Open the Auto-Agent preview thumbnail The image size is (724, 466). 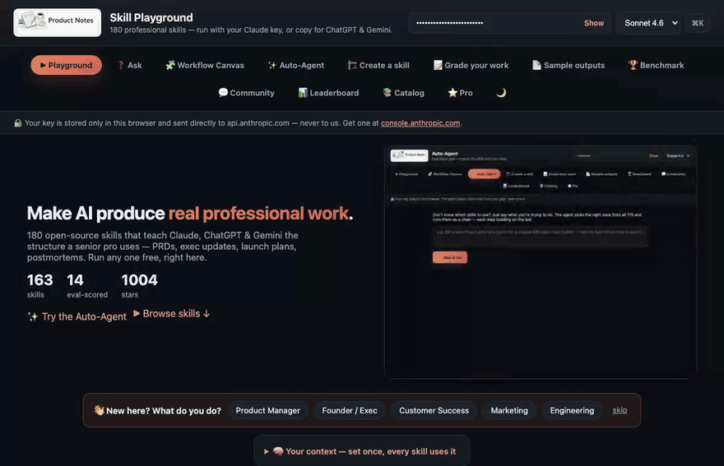click(x=541, y=262)
